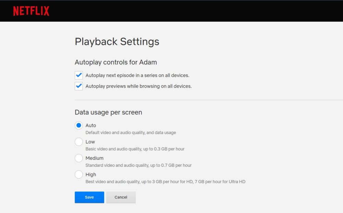Click the Netflix logo
The width and height of the screenshot is (343, 213).
pos(31,11)
